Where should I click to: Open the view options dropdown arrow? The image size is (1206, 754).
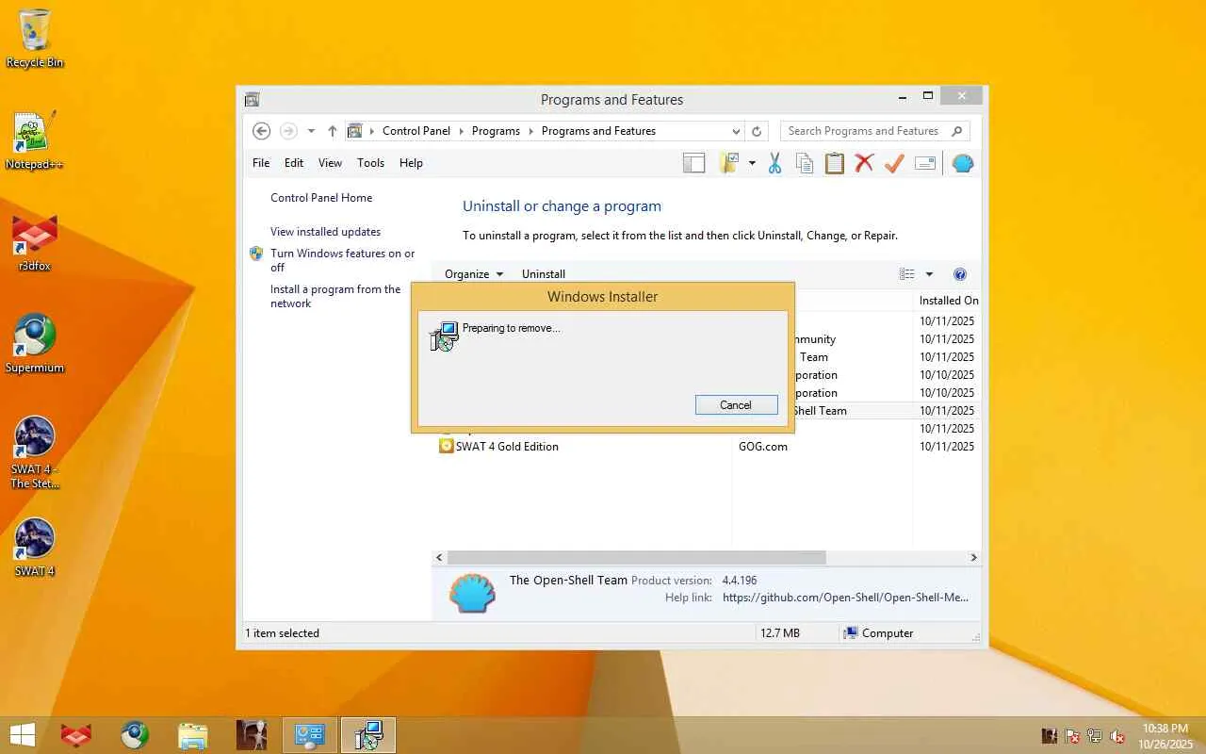929,274
